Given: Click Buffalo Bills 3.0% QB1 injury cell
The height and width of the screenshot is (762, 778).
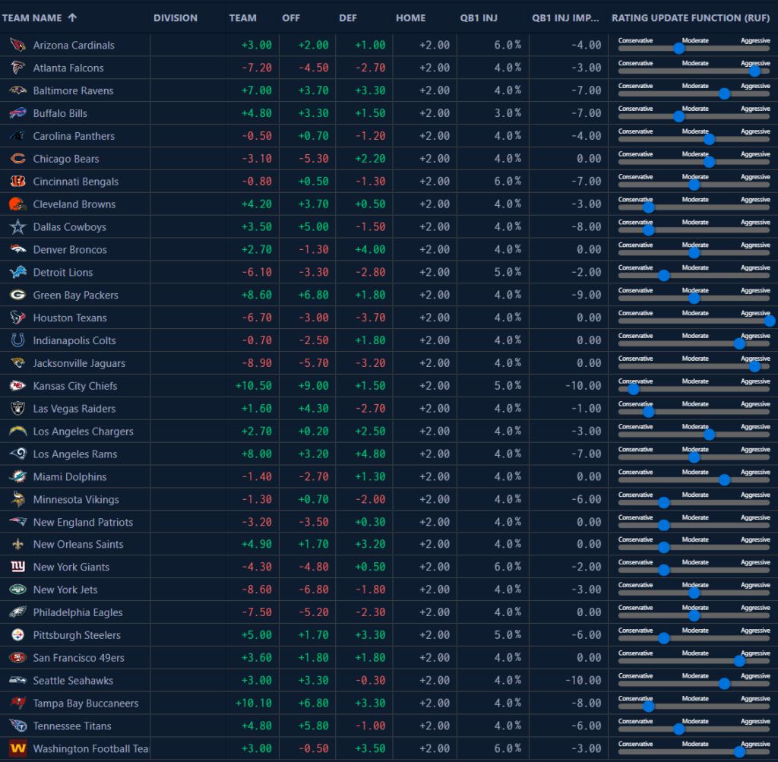Looking at the screenshot, I should [x=508, y=113].
